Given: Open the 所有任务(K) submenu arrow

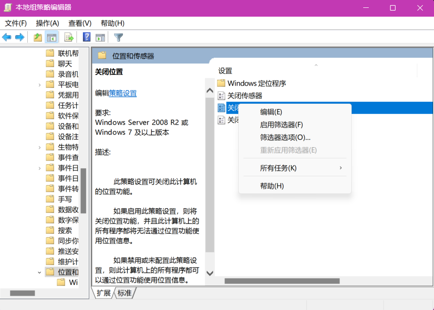Looking at the screenshot, I should tap(341, 168).
